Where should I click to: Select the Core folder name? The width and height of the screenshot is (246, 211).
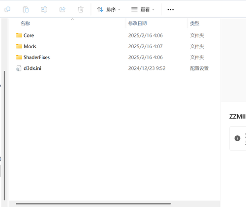tap(29, 35)
